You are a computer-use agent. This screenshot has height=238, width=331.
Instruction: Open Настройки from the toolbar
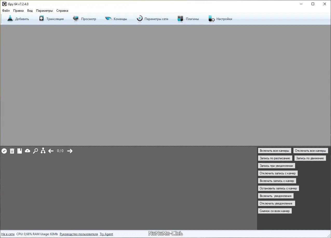[x=220, y=19]
